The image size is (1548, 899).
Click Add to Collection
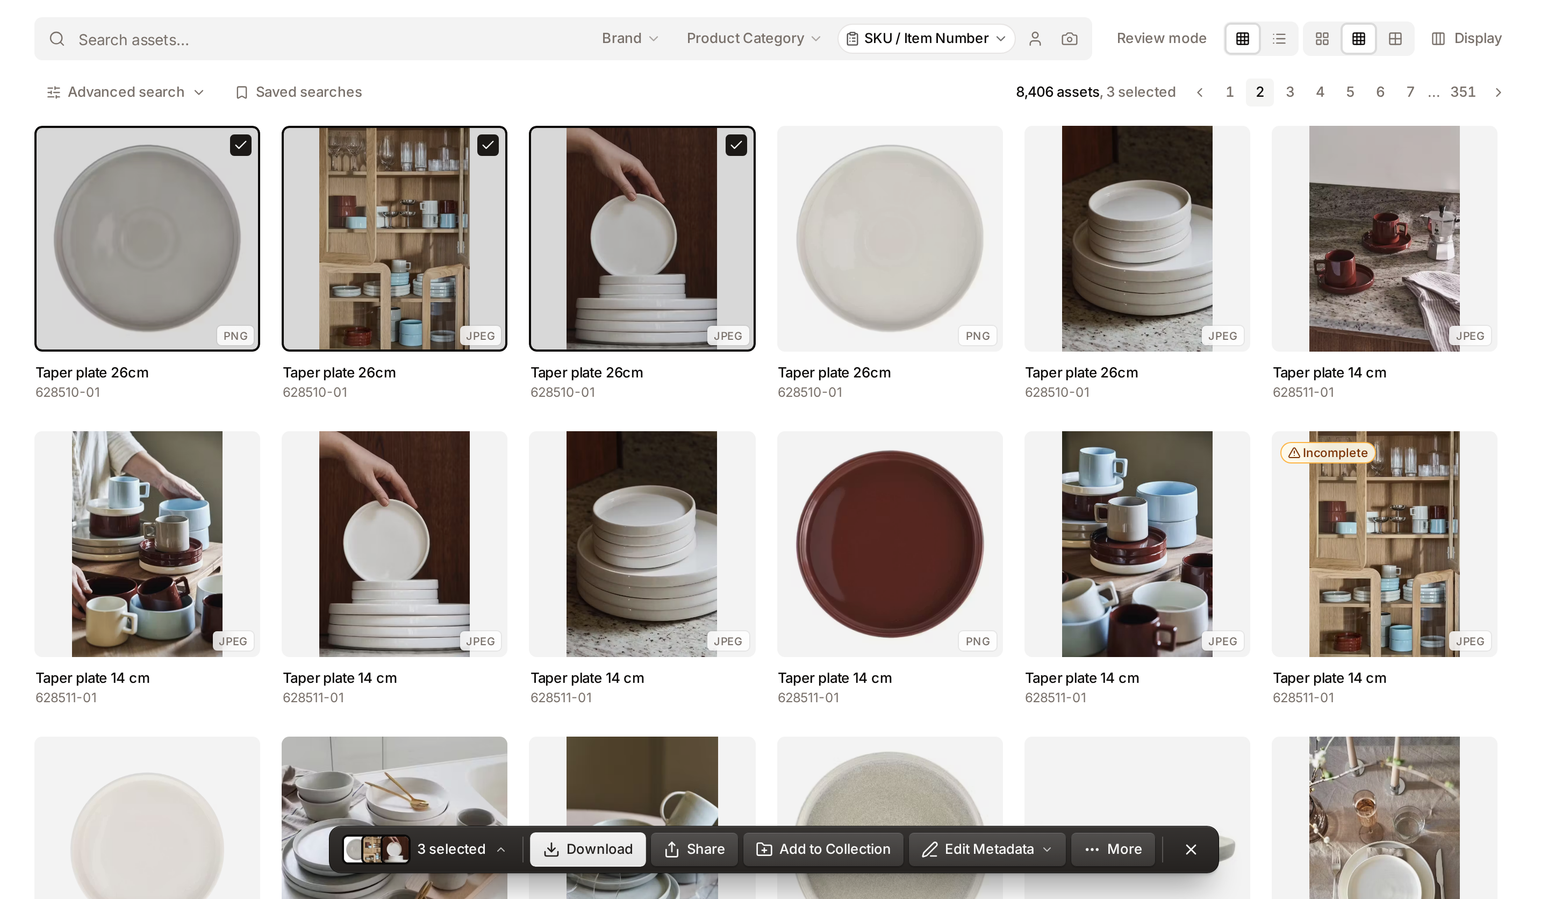click(x=822, y=849)
